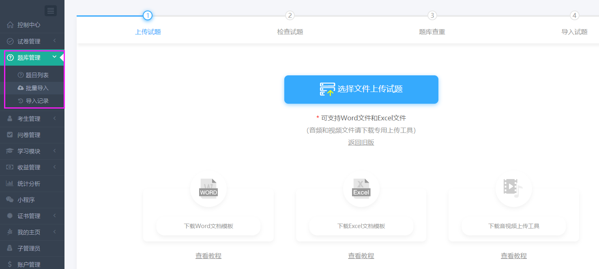Image resolution: width=599 pixels, height=269 pixels.
Task: Click the 批量导入 cloud upload icon
Action: [x=21, y=88]
